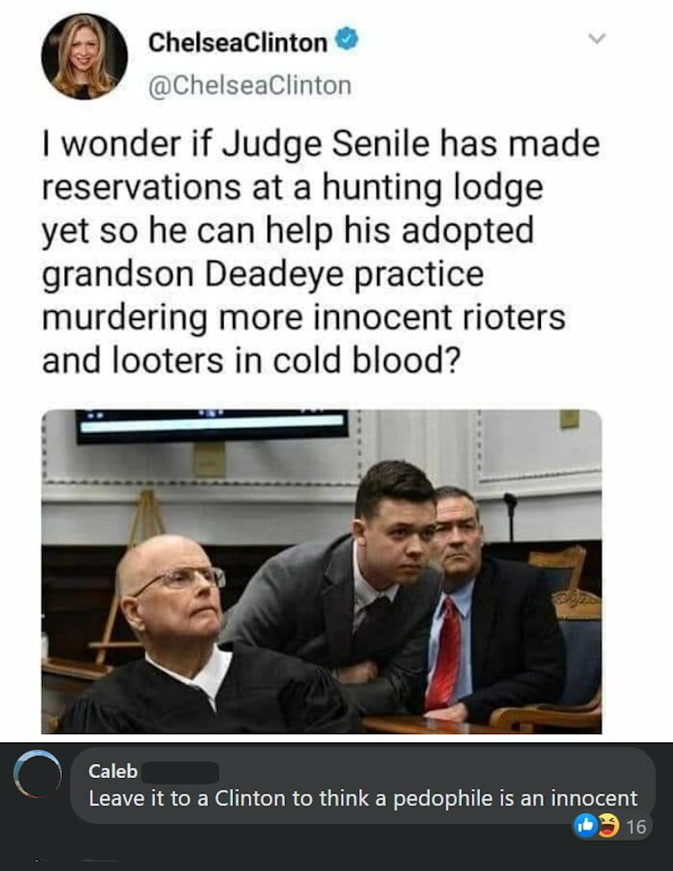Screen dimensions: 673x871
Task: Expand the tweet options chevron
Action: click(597, 38)
